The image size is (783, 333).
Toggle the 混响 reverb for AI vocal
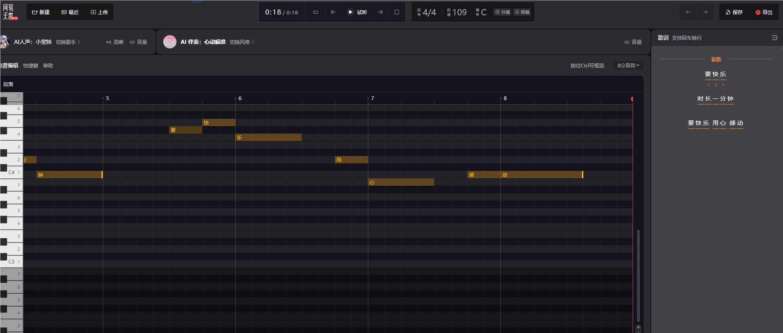[x=115, y=42]
